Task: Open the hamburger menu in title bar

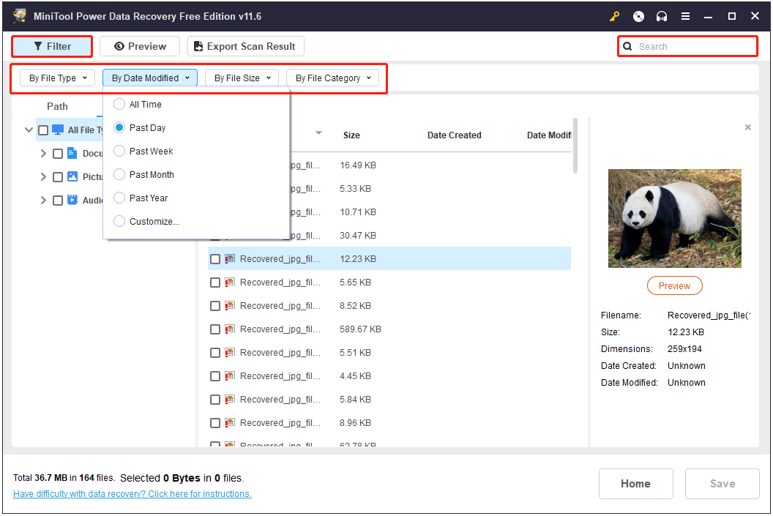Action: pyautogui.click(x=685, y=16)
